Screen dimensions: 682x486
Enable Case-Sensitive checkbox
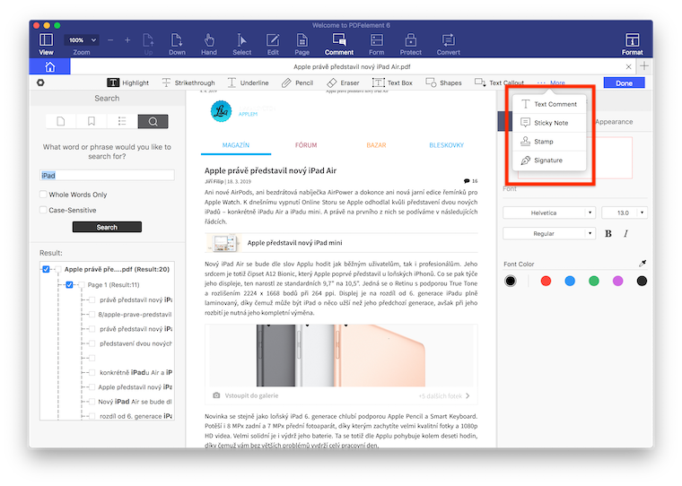[43, 210]
